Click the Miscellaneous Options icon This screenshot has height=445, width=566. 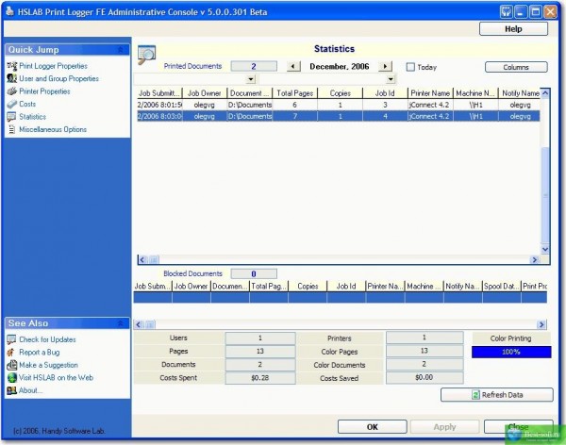pyautogui.click(x=11, y=129)
